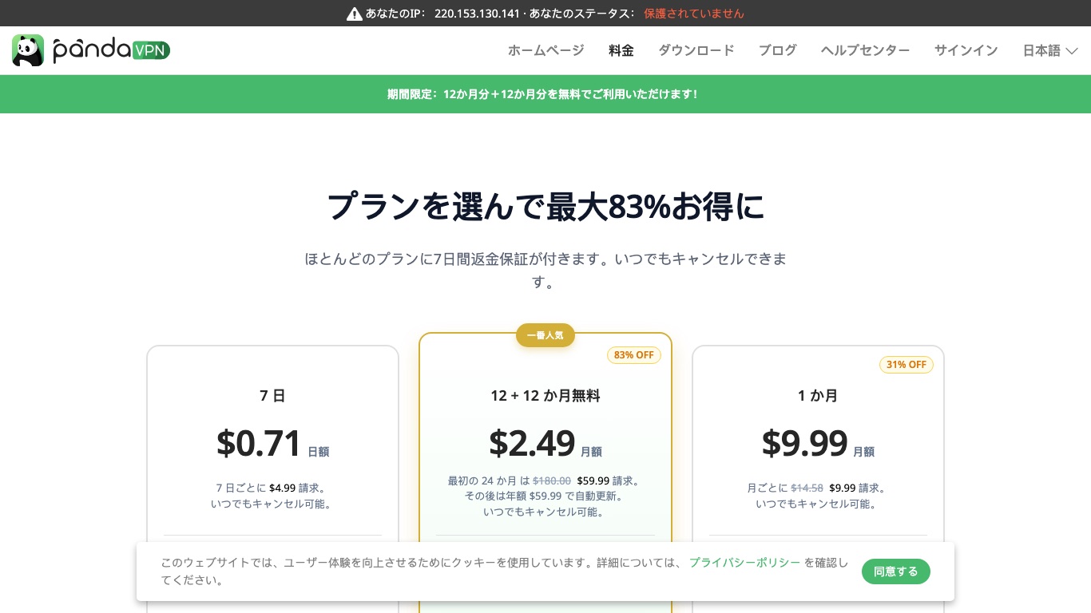1091x613 pixels.
Task: Click the サインイン link
Action: tap(966, 50)
